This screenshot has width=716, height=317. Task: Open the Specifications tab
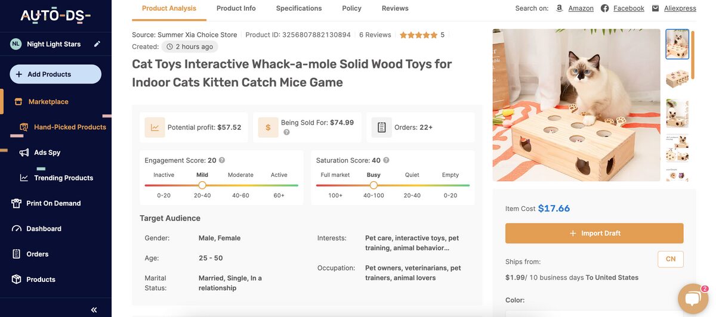(299, 8)
